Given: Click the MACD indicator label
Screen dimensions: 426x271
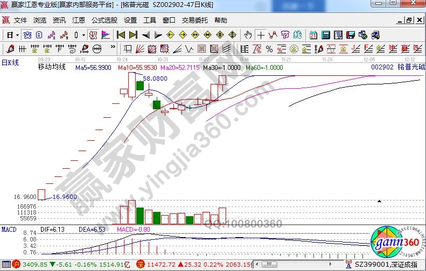Looking at the screenshot, I should point(8,230).
